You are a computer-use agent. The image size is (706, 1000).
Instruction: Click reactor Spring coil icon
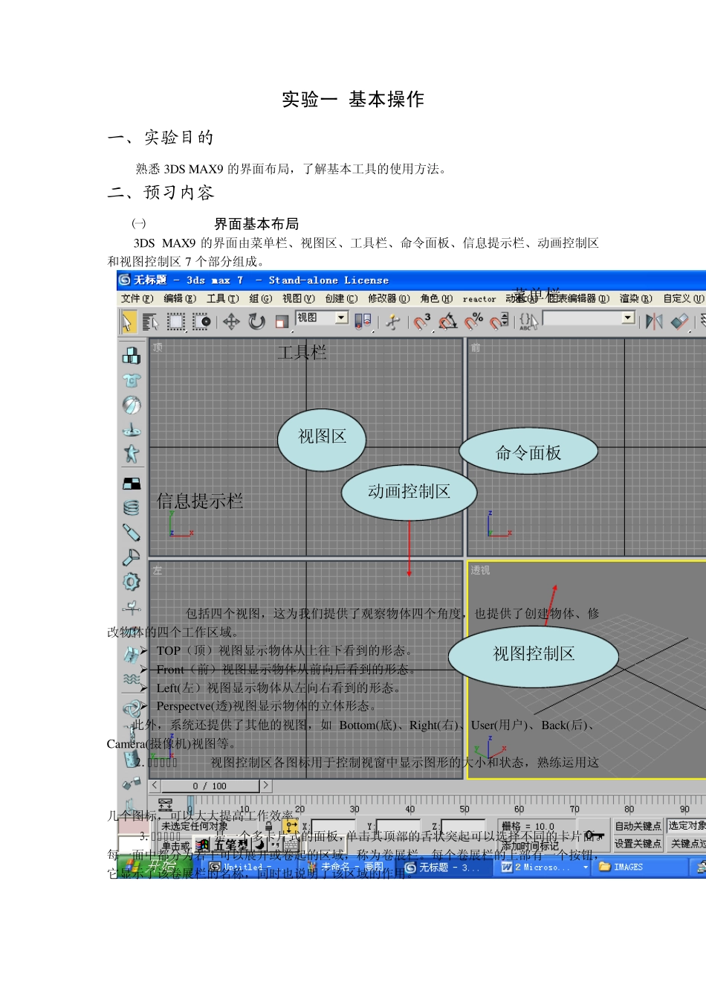[132, 508]
